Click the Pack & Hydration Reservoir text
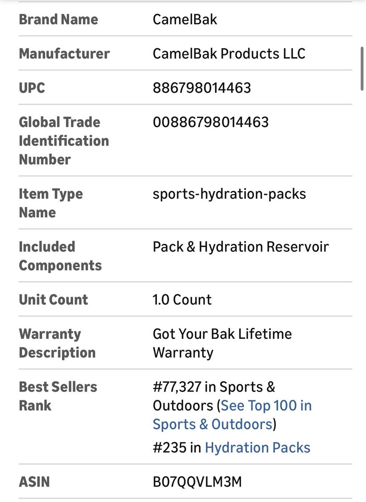Viewport: 366px width, 502px height. click(x=240, y=247)
